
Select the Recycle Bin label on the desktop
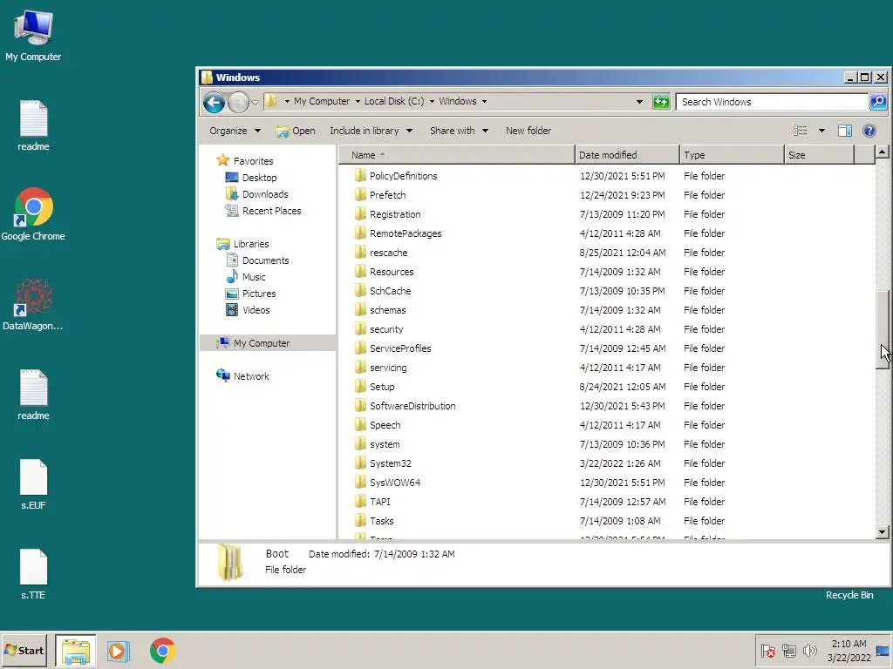tap(849, 595)
